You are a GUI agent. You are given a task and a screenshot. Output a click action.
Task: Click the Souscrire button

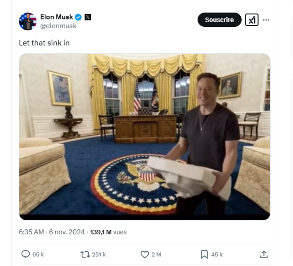[x=219, y=20]
